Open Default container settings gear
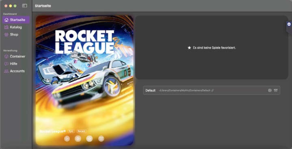The width and height of the screenshot is (292, 149). (270, 90)
